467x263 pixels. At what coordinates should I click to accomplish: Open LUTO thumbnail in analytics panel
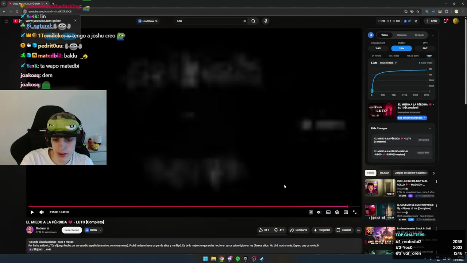(x=382, y=111)
